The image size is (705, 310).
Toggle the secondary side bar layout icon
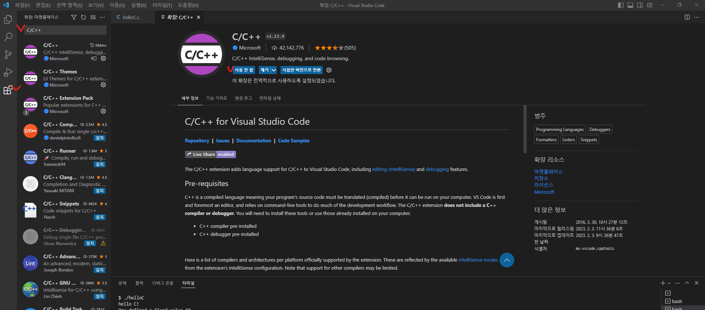point(640,5)
